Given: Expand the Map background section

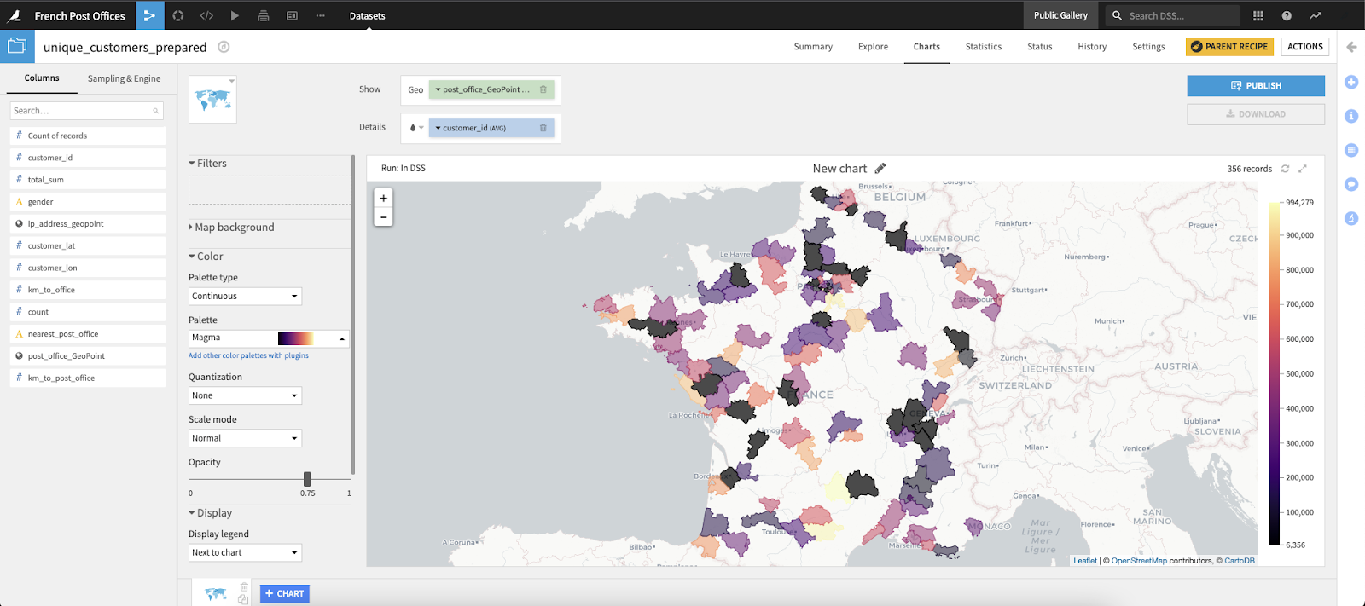Looking at the screenshot, I should [232, 228].
